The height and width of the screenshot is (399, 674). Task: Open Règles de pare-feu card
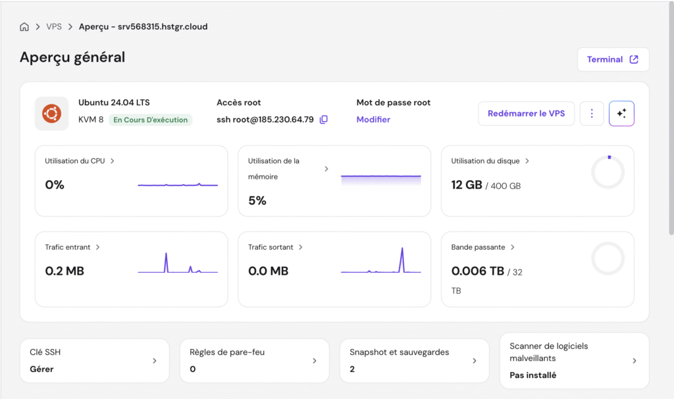pyautogui.click(x=254, y=360)
